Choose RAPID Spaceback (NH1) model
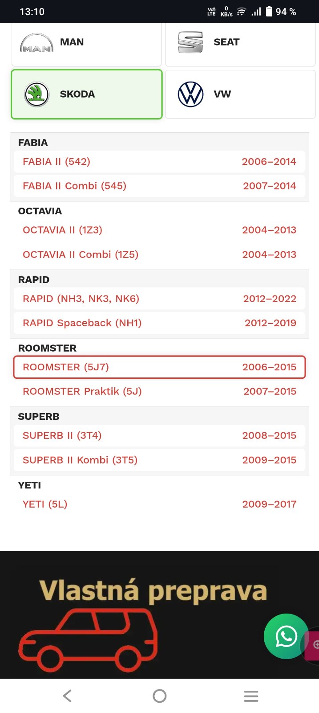 point(82,323)
